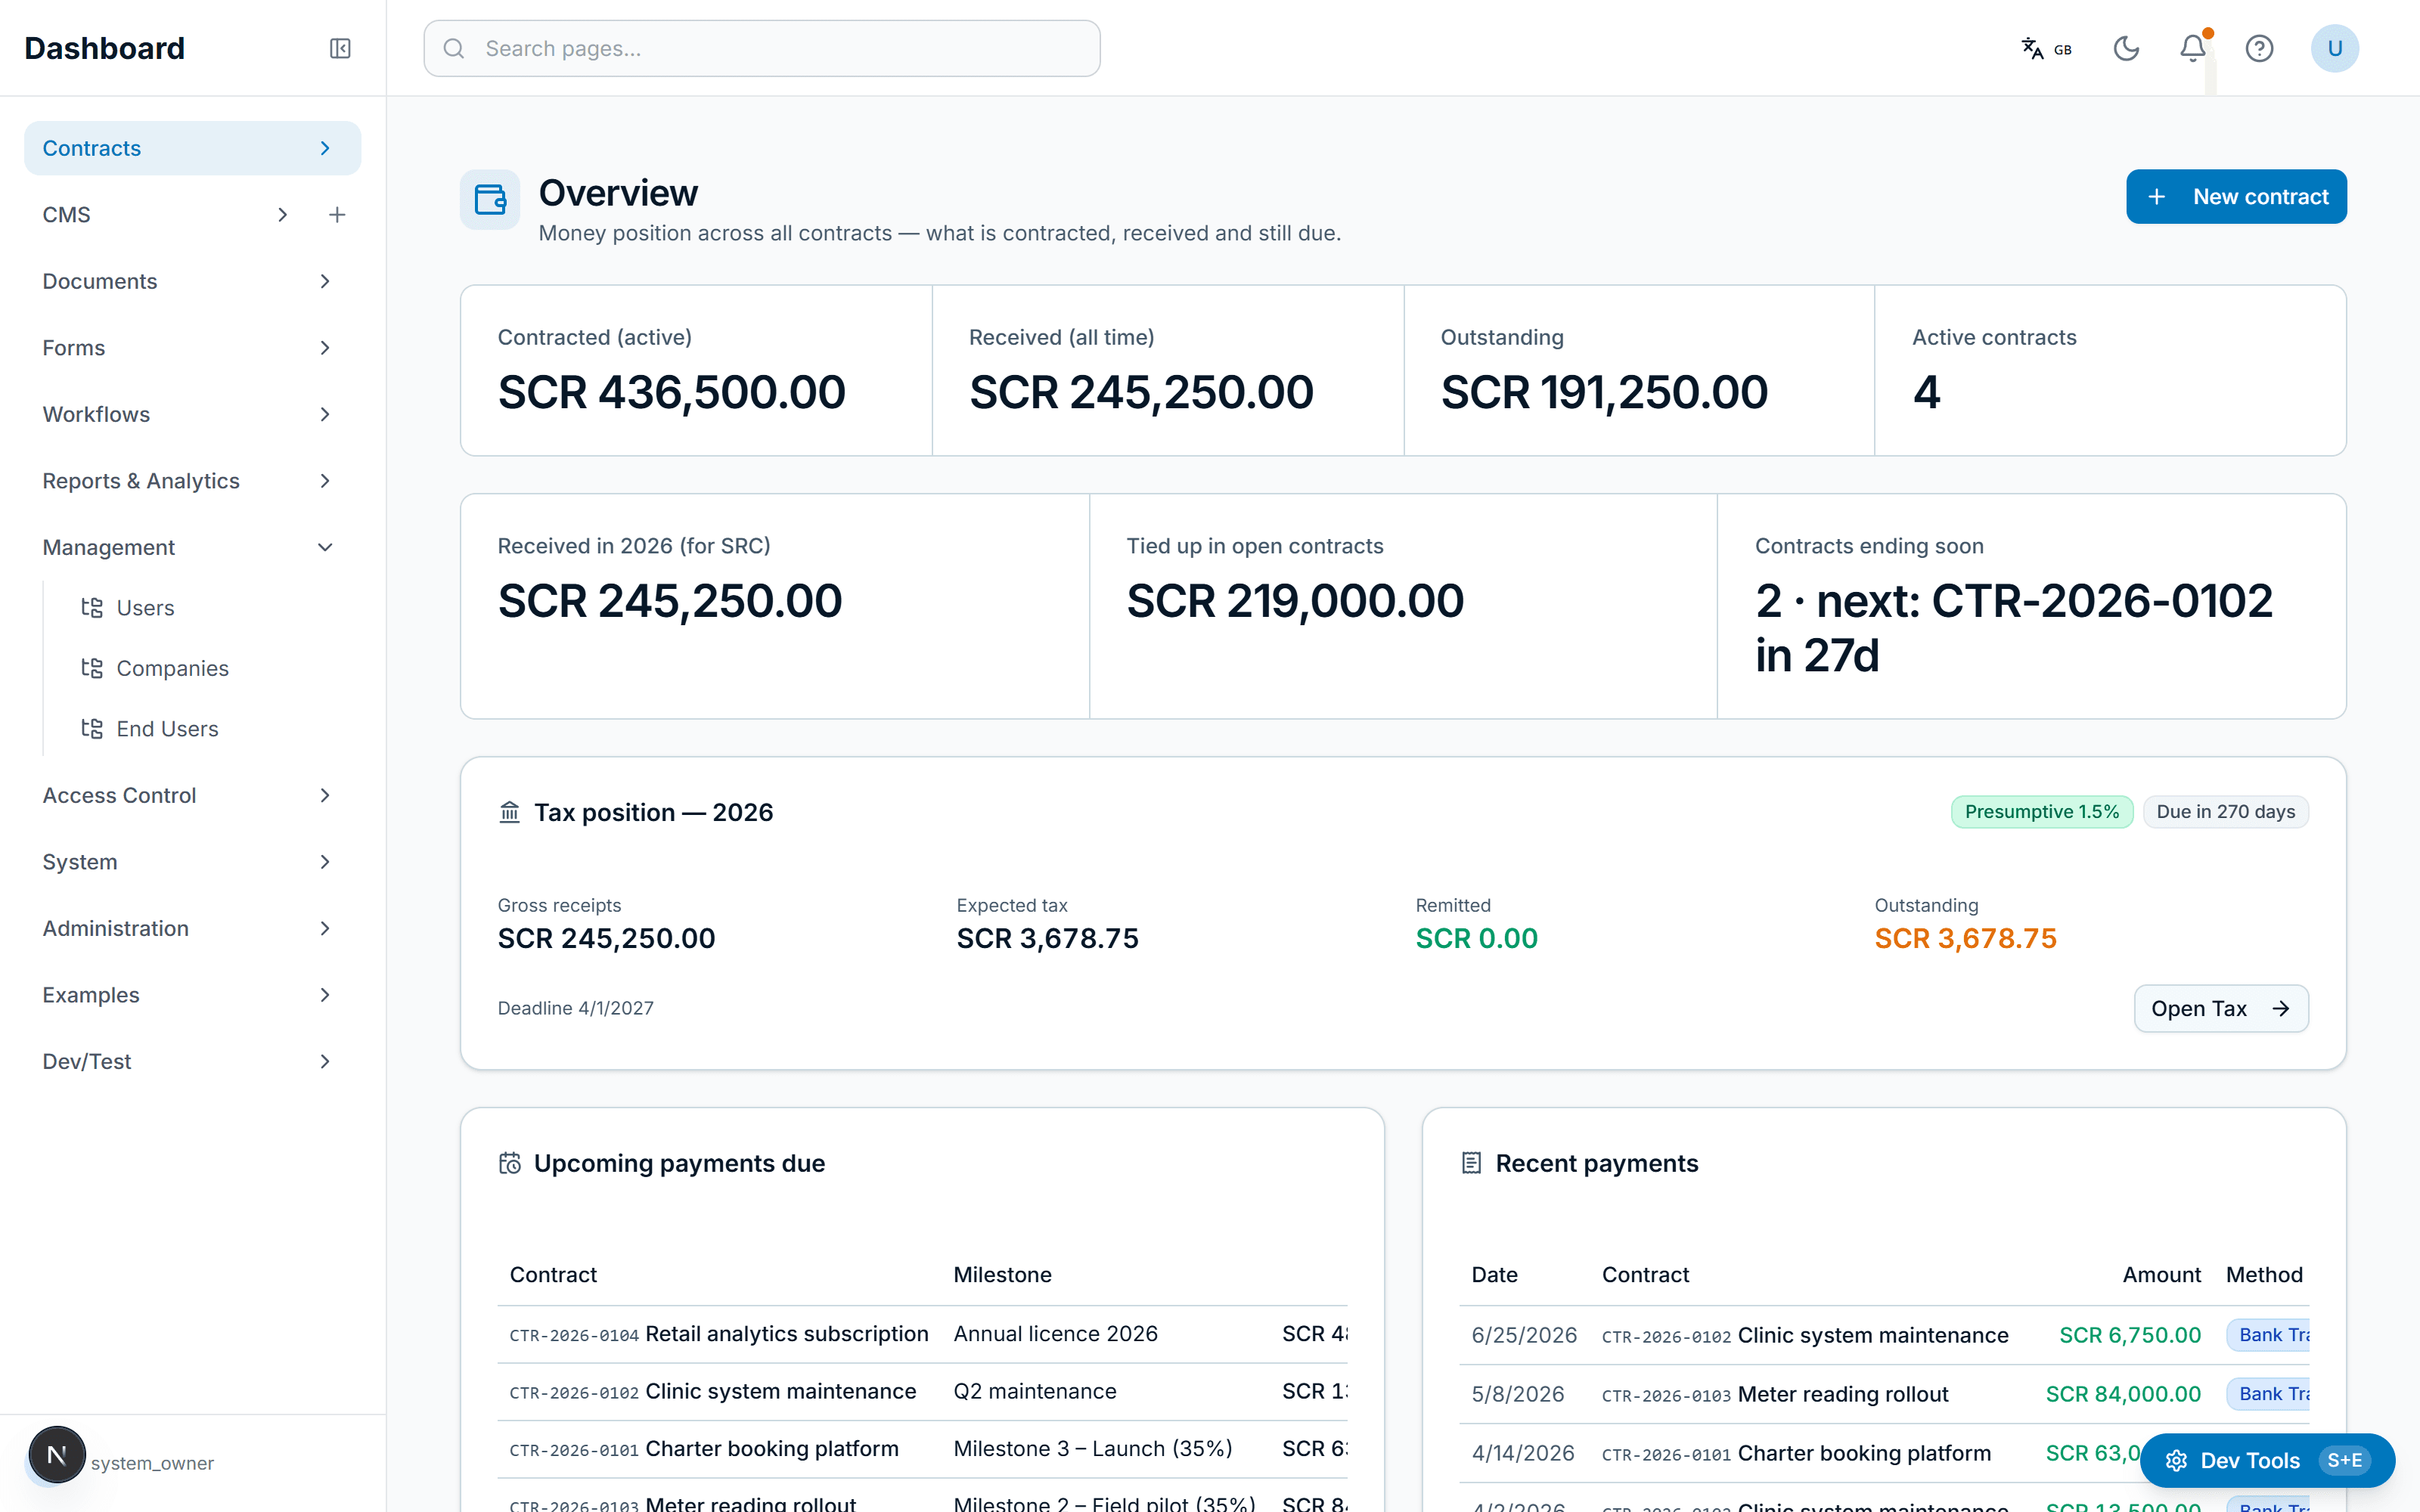Click the system_owner label
The height and width of the screenshot is (1512, 2420).
(x=152, y=1463)
